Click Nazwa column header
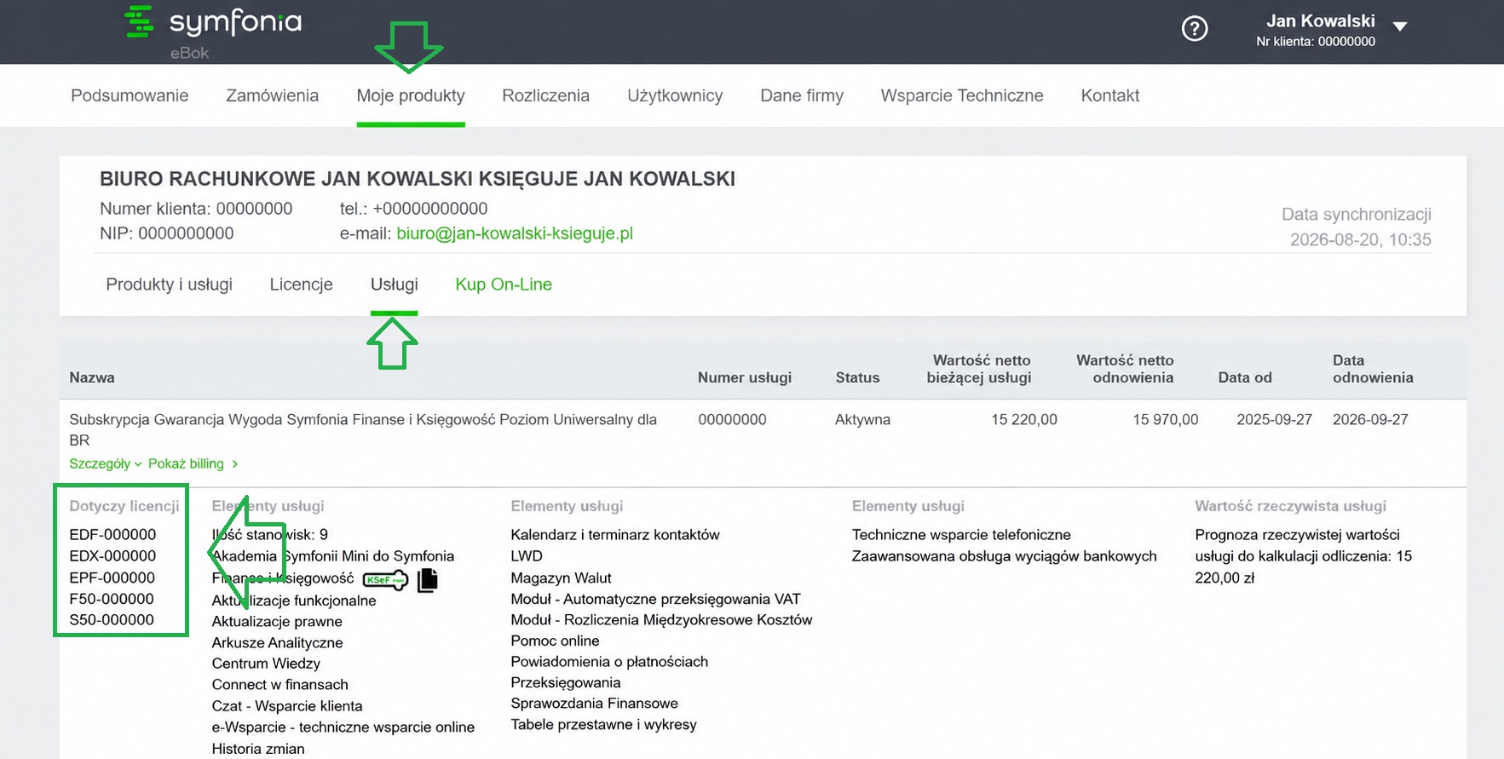The width and height of the screenshot is (1504, 759). (x=92, y=377)
